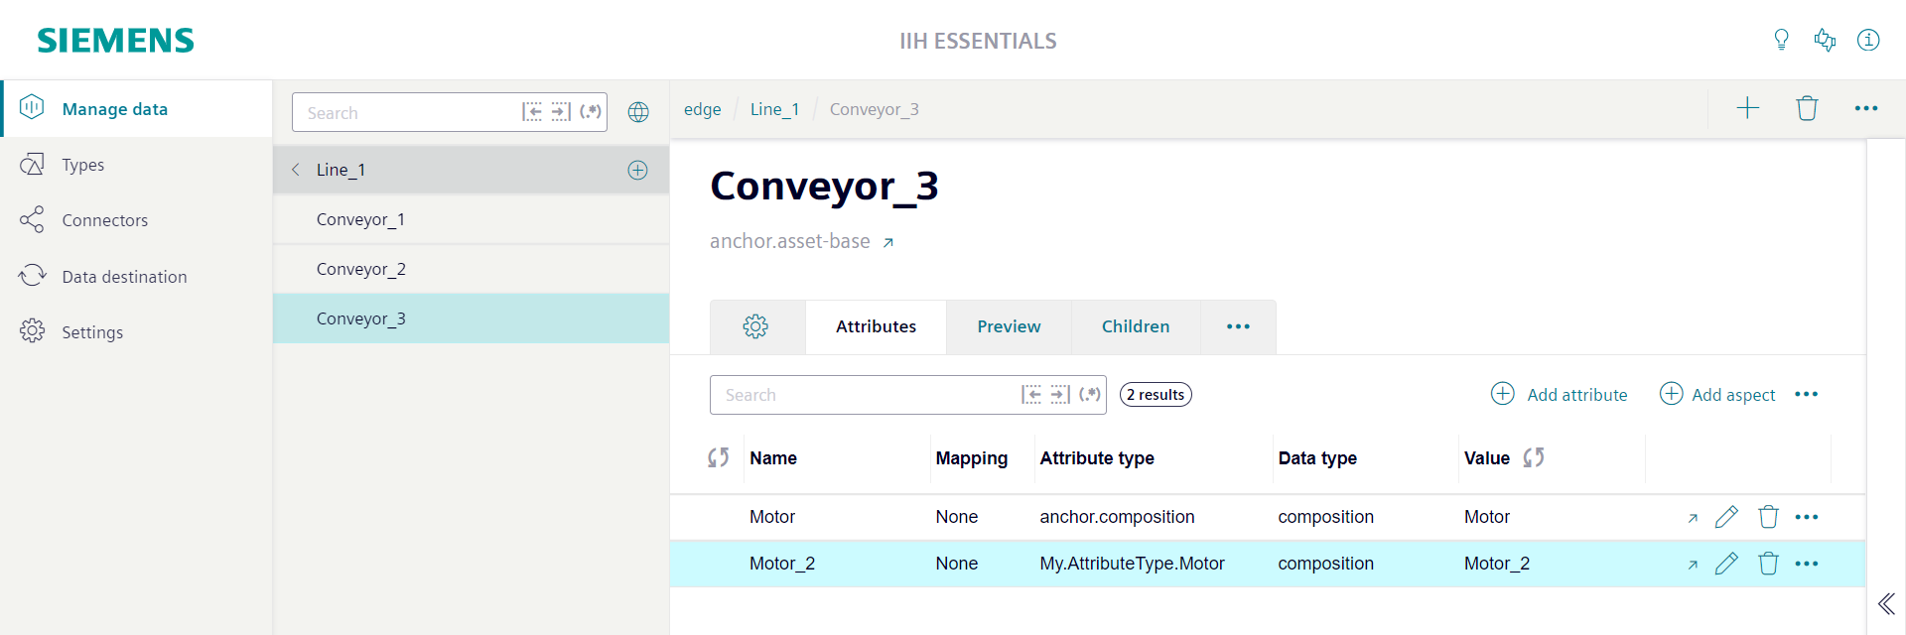The width and height of the screenshot is (1906, 635).
Task: Open Settings in sidebar
Action: [x=137, y=332]
